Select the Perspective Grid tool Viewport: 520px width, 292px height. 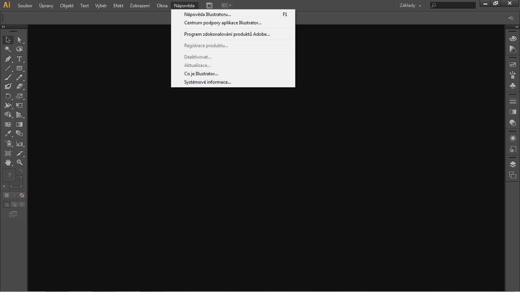(19, 114)
